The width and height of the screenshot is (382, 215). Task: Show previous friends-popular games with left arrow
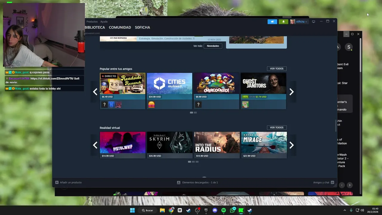[95, 92]
